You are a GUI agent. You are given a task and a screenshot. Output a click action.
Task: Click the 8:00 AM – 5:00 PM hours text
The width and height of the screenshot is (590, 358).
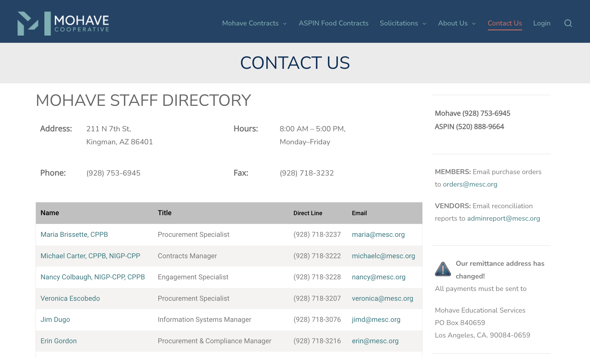click(313, 129)
